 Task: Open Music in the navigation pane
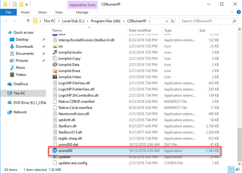coord(20,68)
